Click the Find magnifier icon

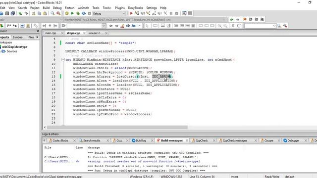pos(53,13)
